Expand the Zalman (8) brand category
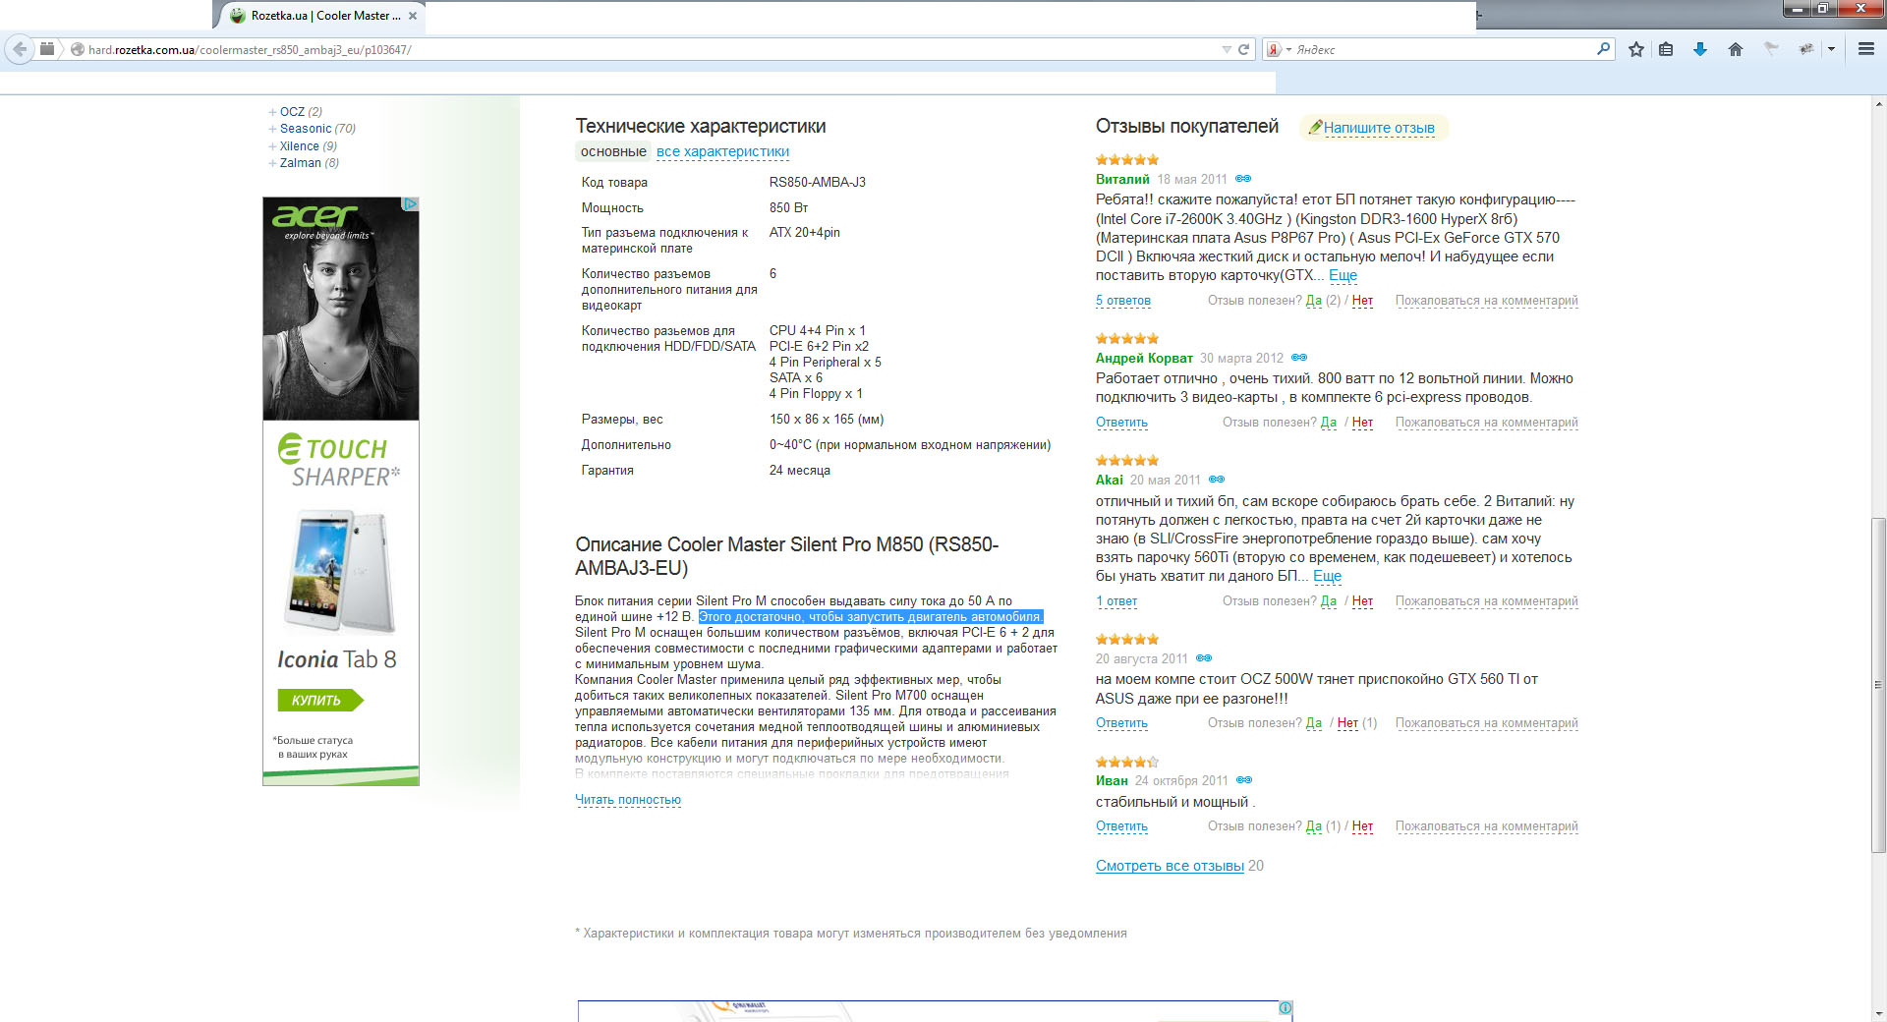 click(x=304, y=163)
